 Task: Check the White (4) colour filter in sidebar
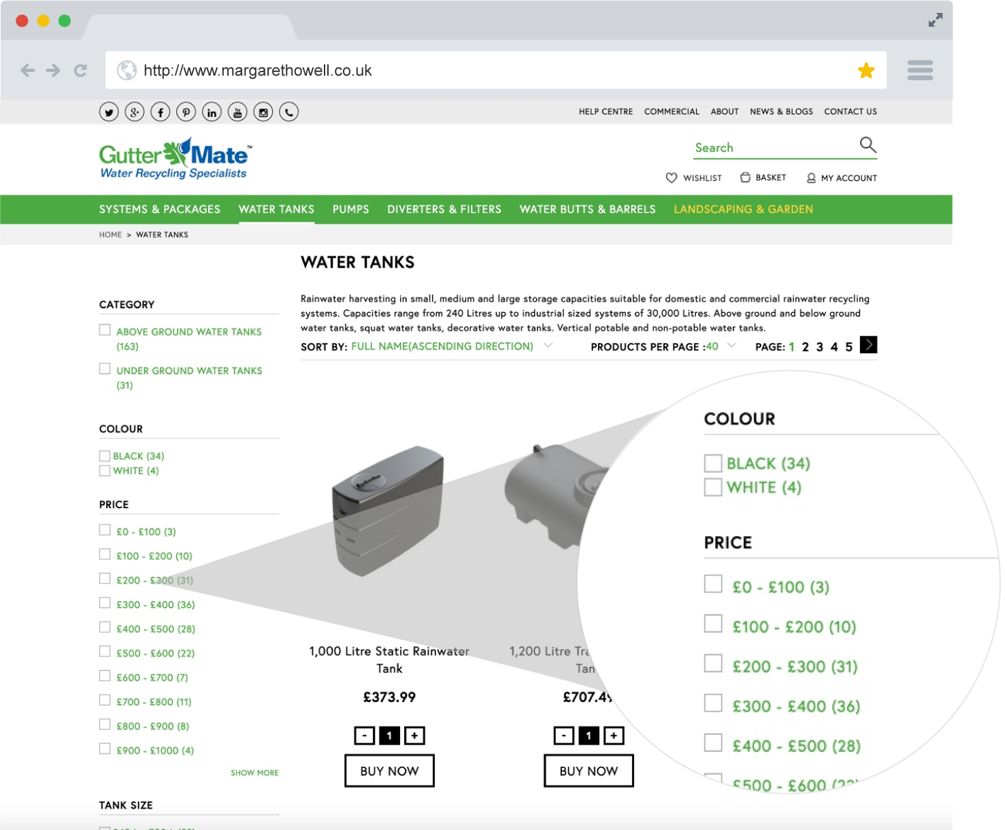[105, 471]
